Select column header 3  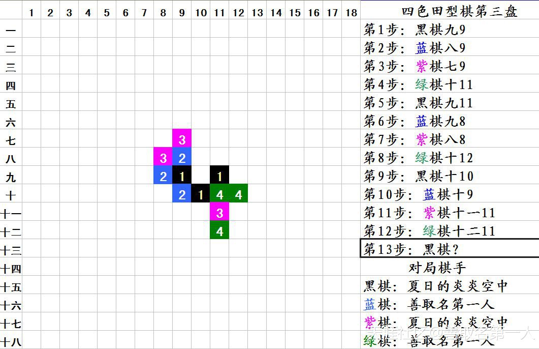click(69, 13)
